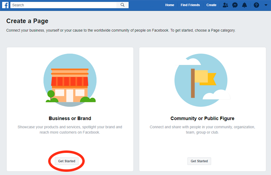The height and width of the screenshot is (175, 271).
Task: Open the quick help question mark icon
Action: pos(256,5)
